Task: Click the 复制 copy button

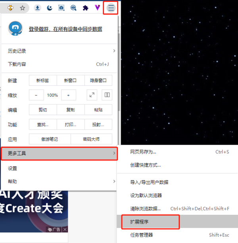Action: pos(71,109)
